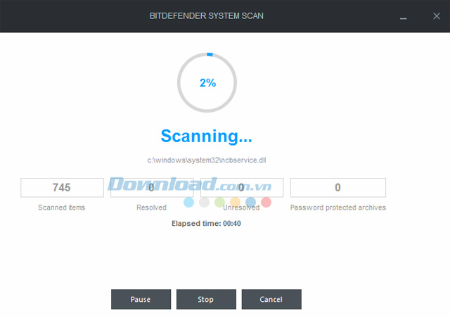This screenshot has height=318, width=450.
Task: Click the 'Resolved' label
Action: (x=151, y=208)
